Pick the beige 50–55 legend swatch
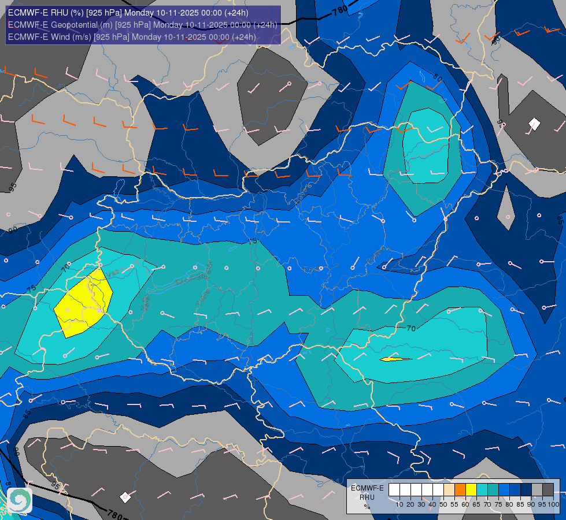566x520 pixels. pyautogui.click(x=449, y=490)
